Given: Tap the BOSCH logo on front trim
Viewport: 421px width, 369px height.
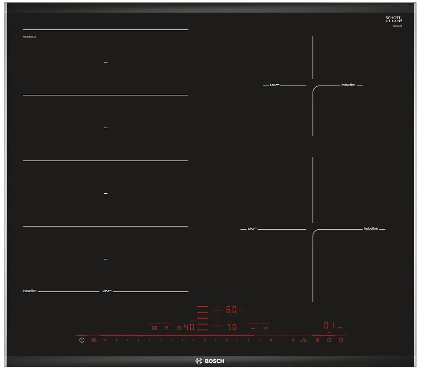Looking at the screenshot, I should coord(210,361).
